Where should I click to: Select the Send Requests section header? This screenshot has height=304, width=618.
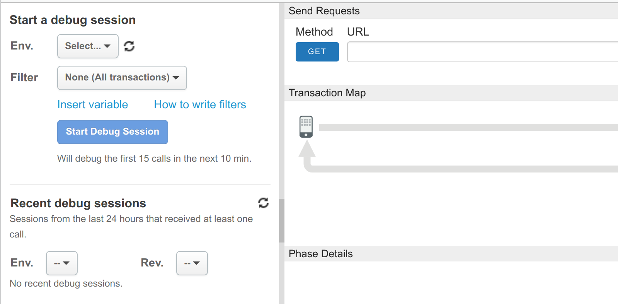click(324, 11)
